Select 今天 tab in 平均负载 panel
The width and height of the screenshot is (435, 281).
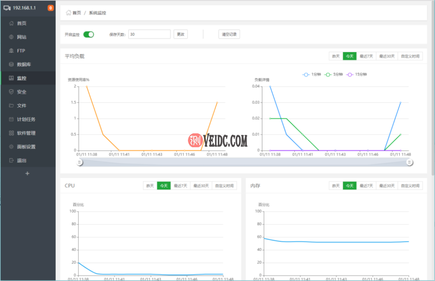point(350,56)
